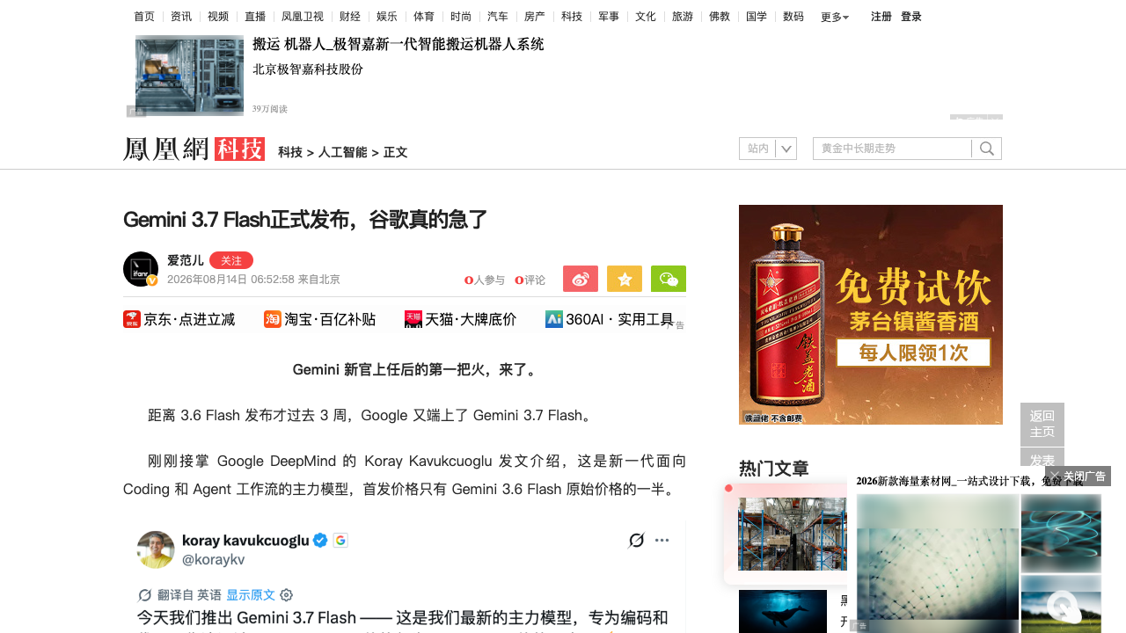Open the 搬运机器人 ad headline
The width and height of the screenshot is (1126, 633).
(398, 44)
